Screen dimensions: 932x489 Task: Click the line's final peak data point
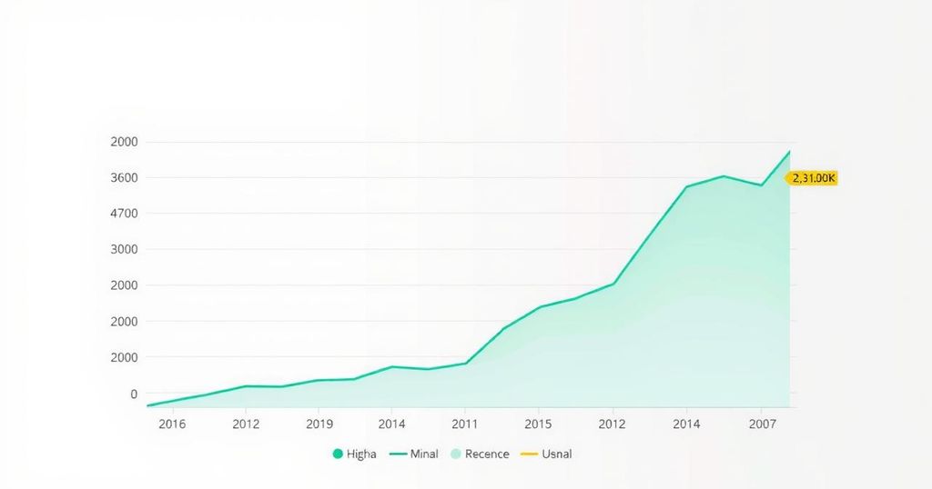789,151
